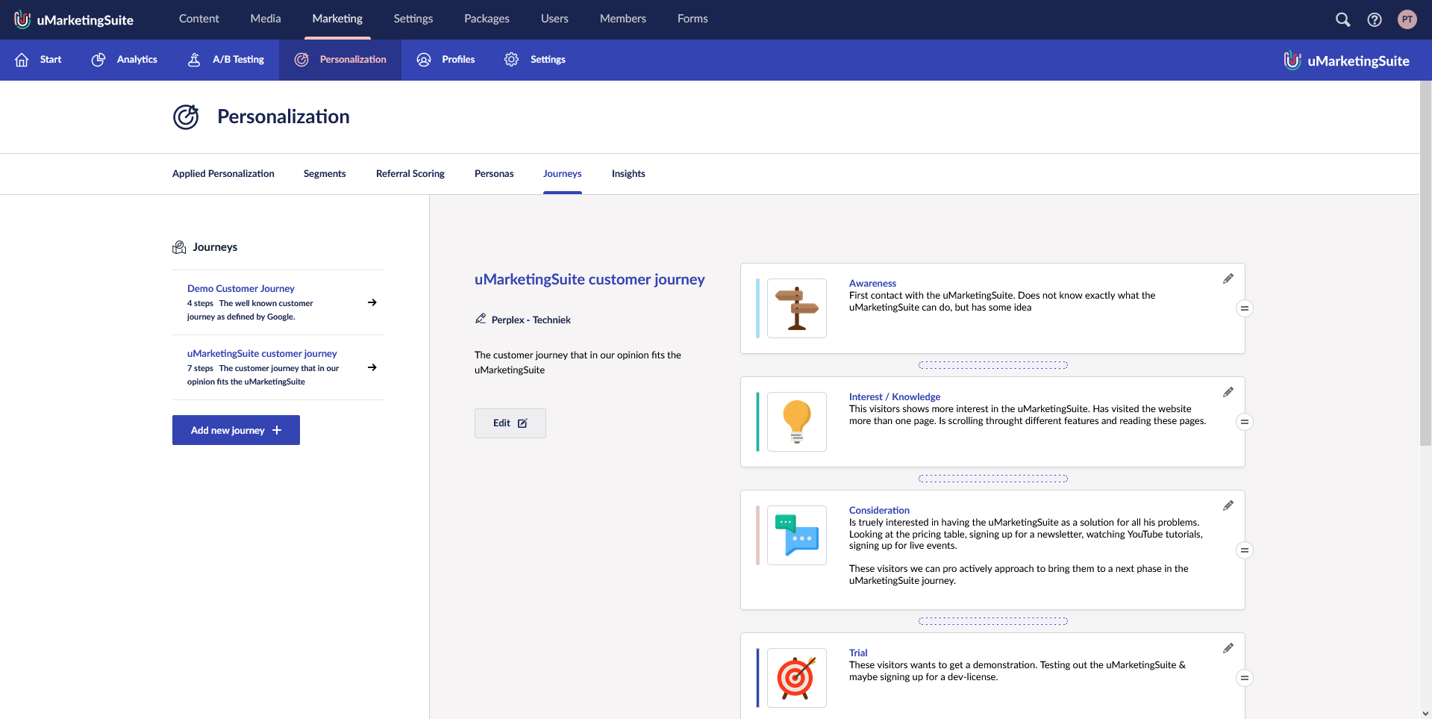Image resolution: width=1432 pixels, height=719 pixels.
Task: Open uMarketingSuite customer journey link in sidebar
Action: [262, 353]
